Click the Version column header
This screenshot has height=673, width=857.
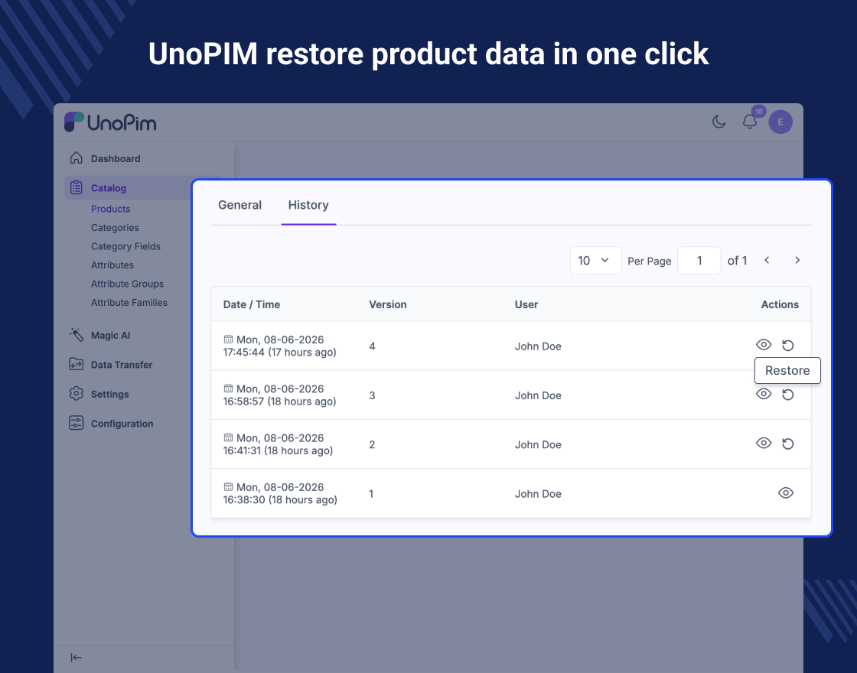387,304
